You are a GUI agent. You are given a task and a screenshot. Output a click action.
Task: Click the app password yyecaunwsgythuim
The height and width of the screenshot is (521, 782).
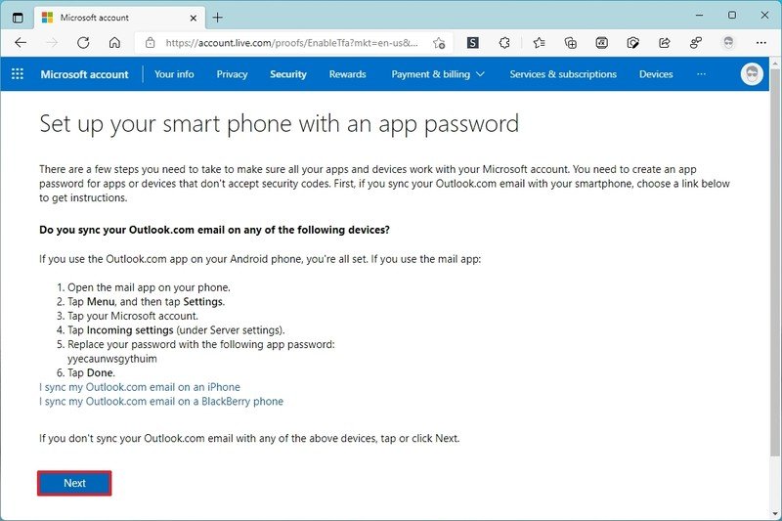[112, 359]
